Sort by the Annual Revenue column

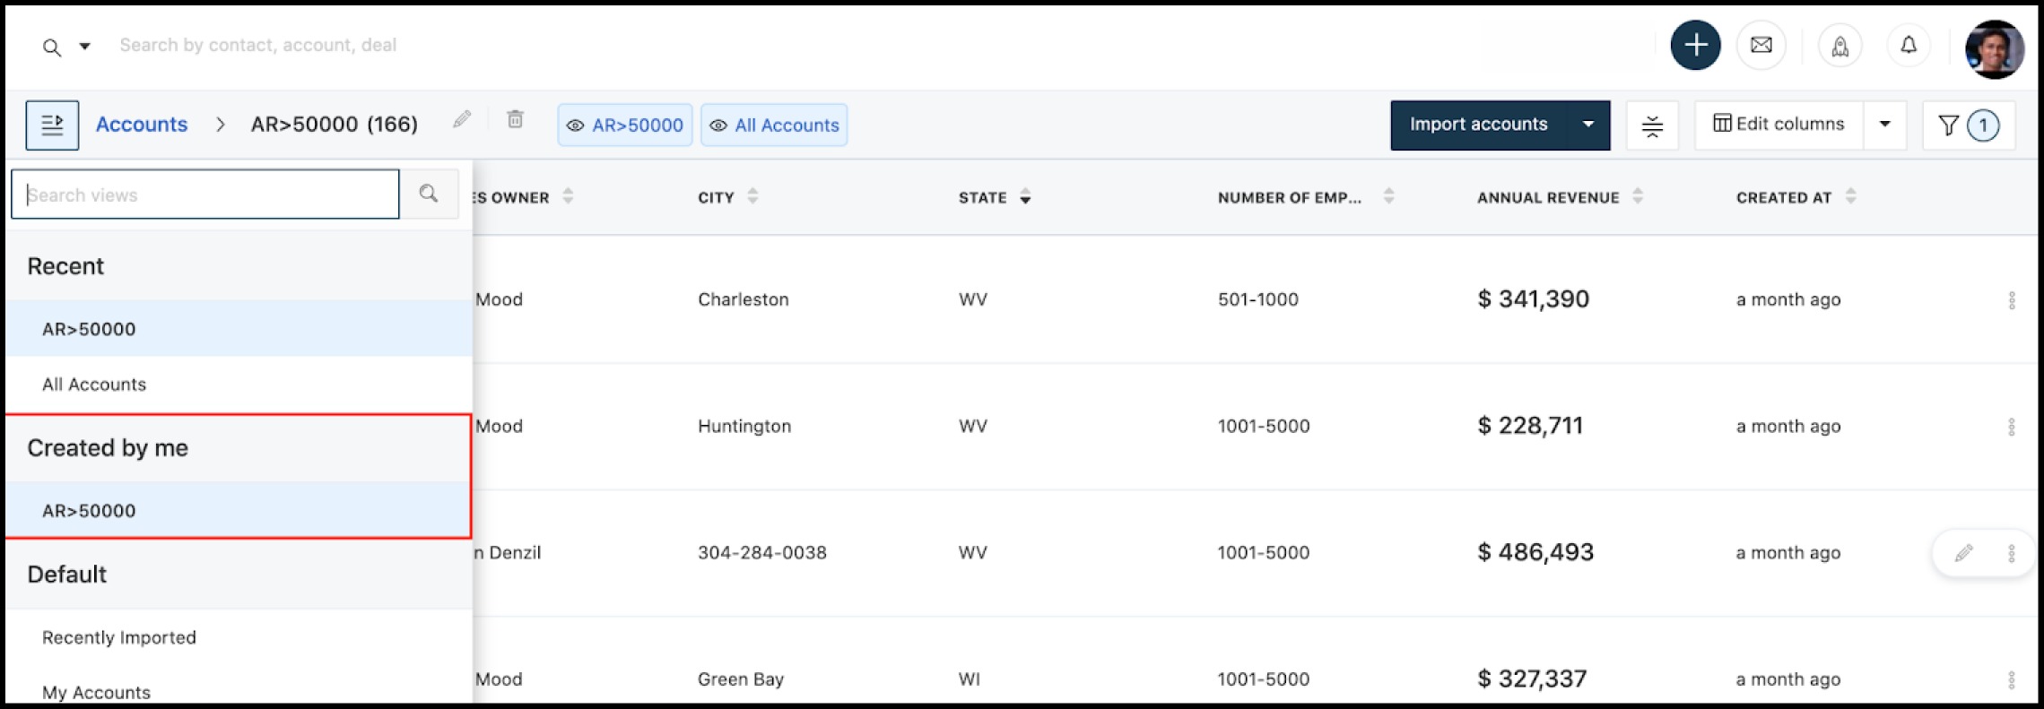point(1638,196)
